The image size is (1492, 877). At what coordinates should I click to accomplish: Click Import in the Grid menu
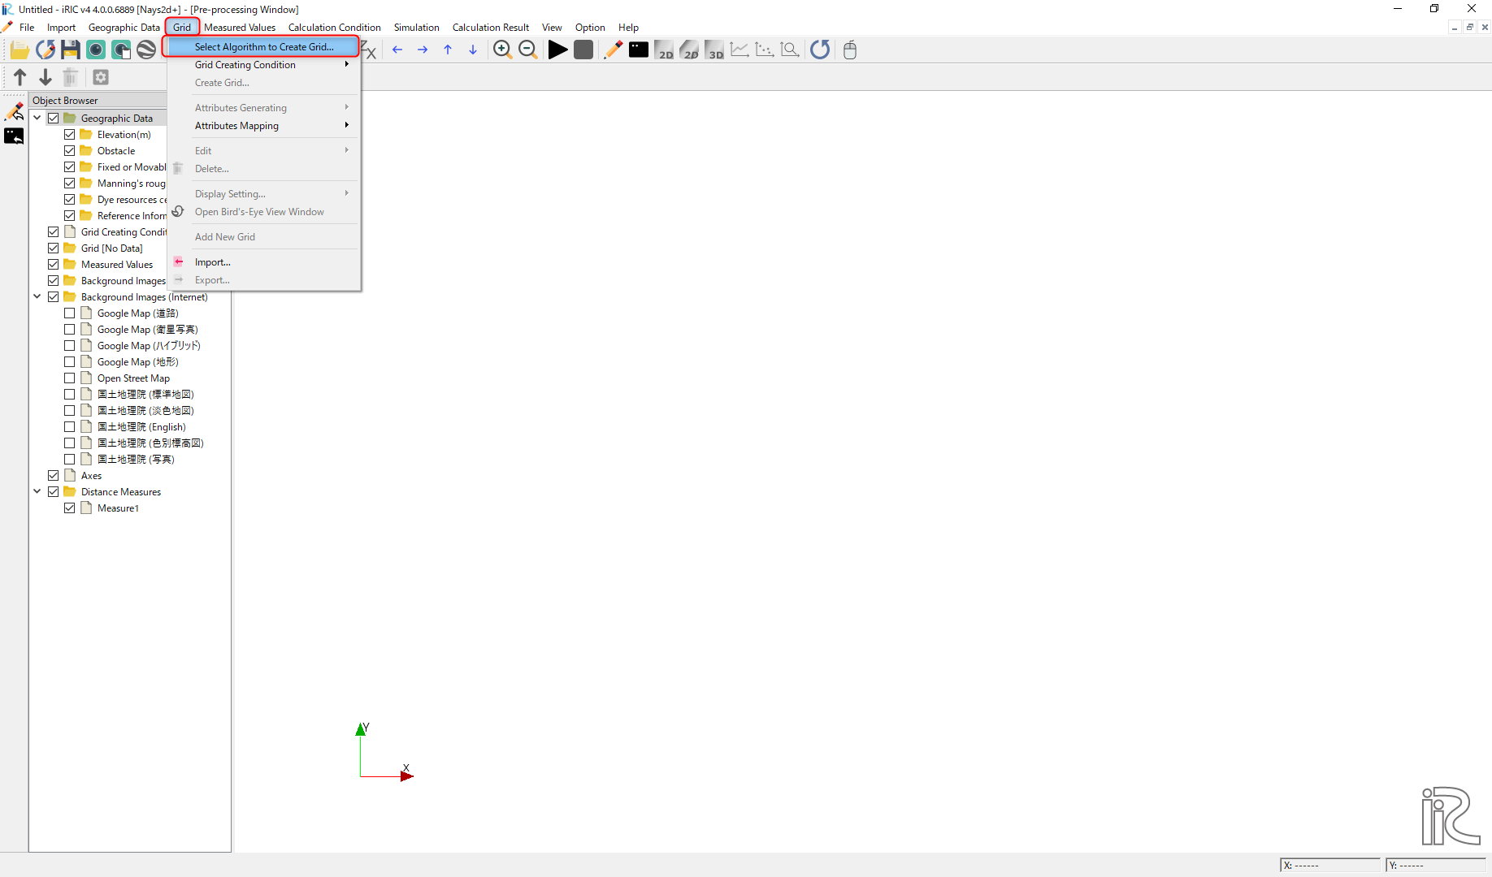pos(264,262)
